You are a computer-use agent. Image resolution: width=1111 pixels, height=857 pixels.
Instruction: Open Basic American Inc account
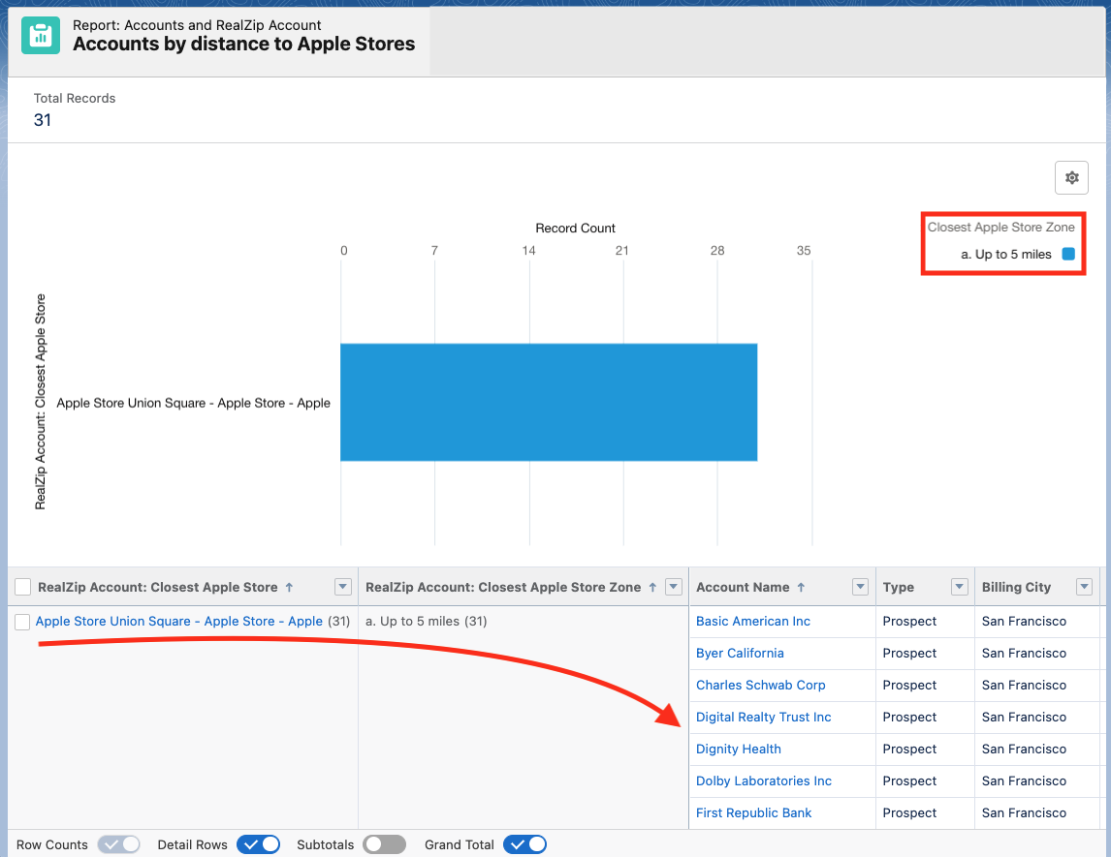(x=753, y=622)
